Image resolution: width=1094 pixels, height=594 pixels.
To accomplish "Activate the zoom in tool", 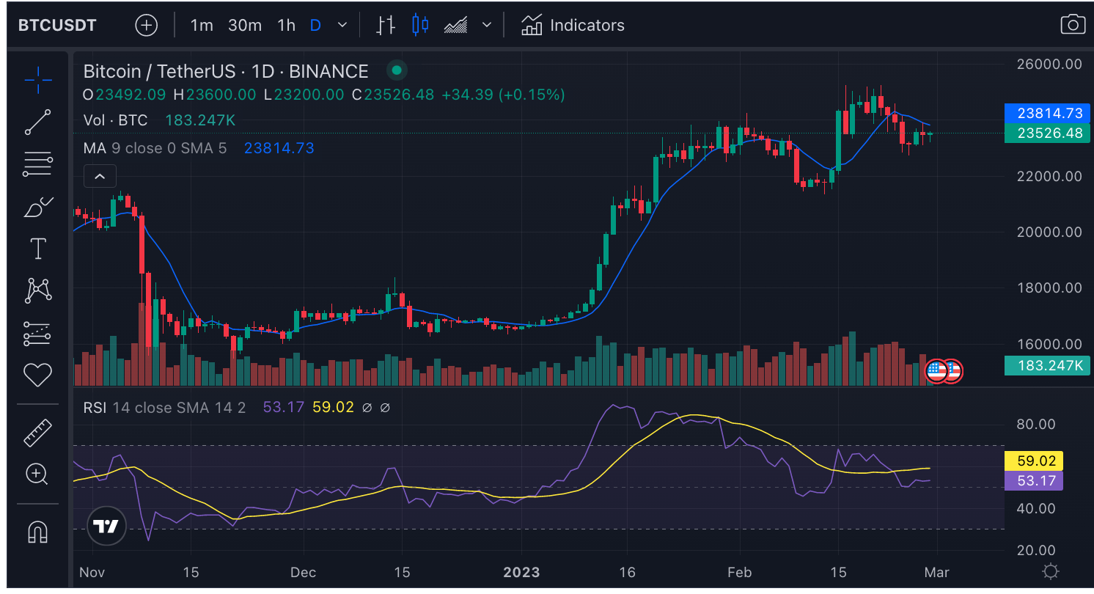I will point(37,474).
